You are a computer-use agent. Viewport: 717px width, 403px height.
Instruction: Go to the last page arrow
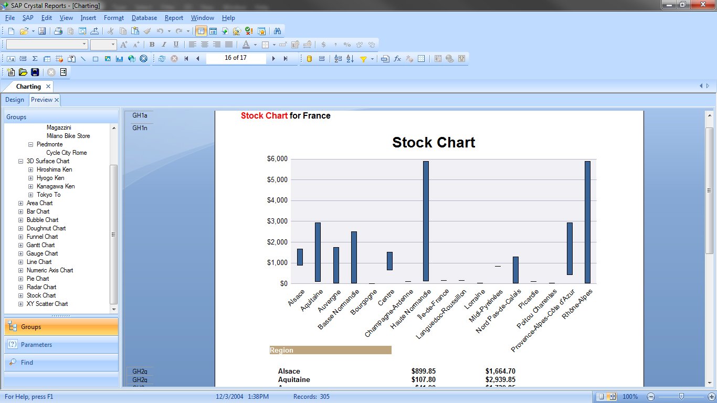click(286, 59)
